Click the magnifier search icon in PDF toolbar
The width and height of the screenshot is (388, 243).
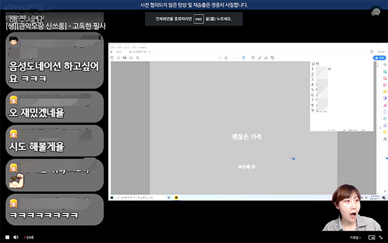138,58
